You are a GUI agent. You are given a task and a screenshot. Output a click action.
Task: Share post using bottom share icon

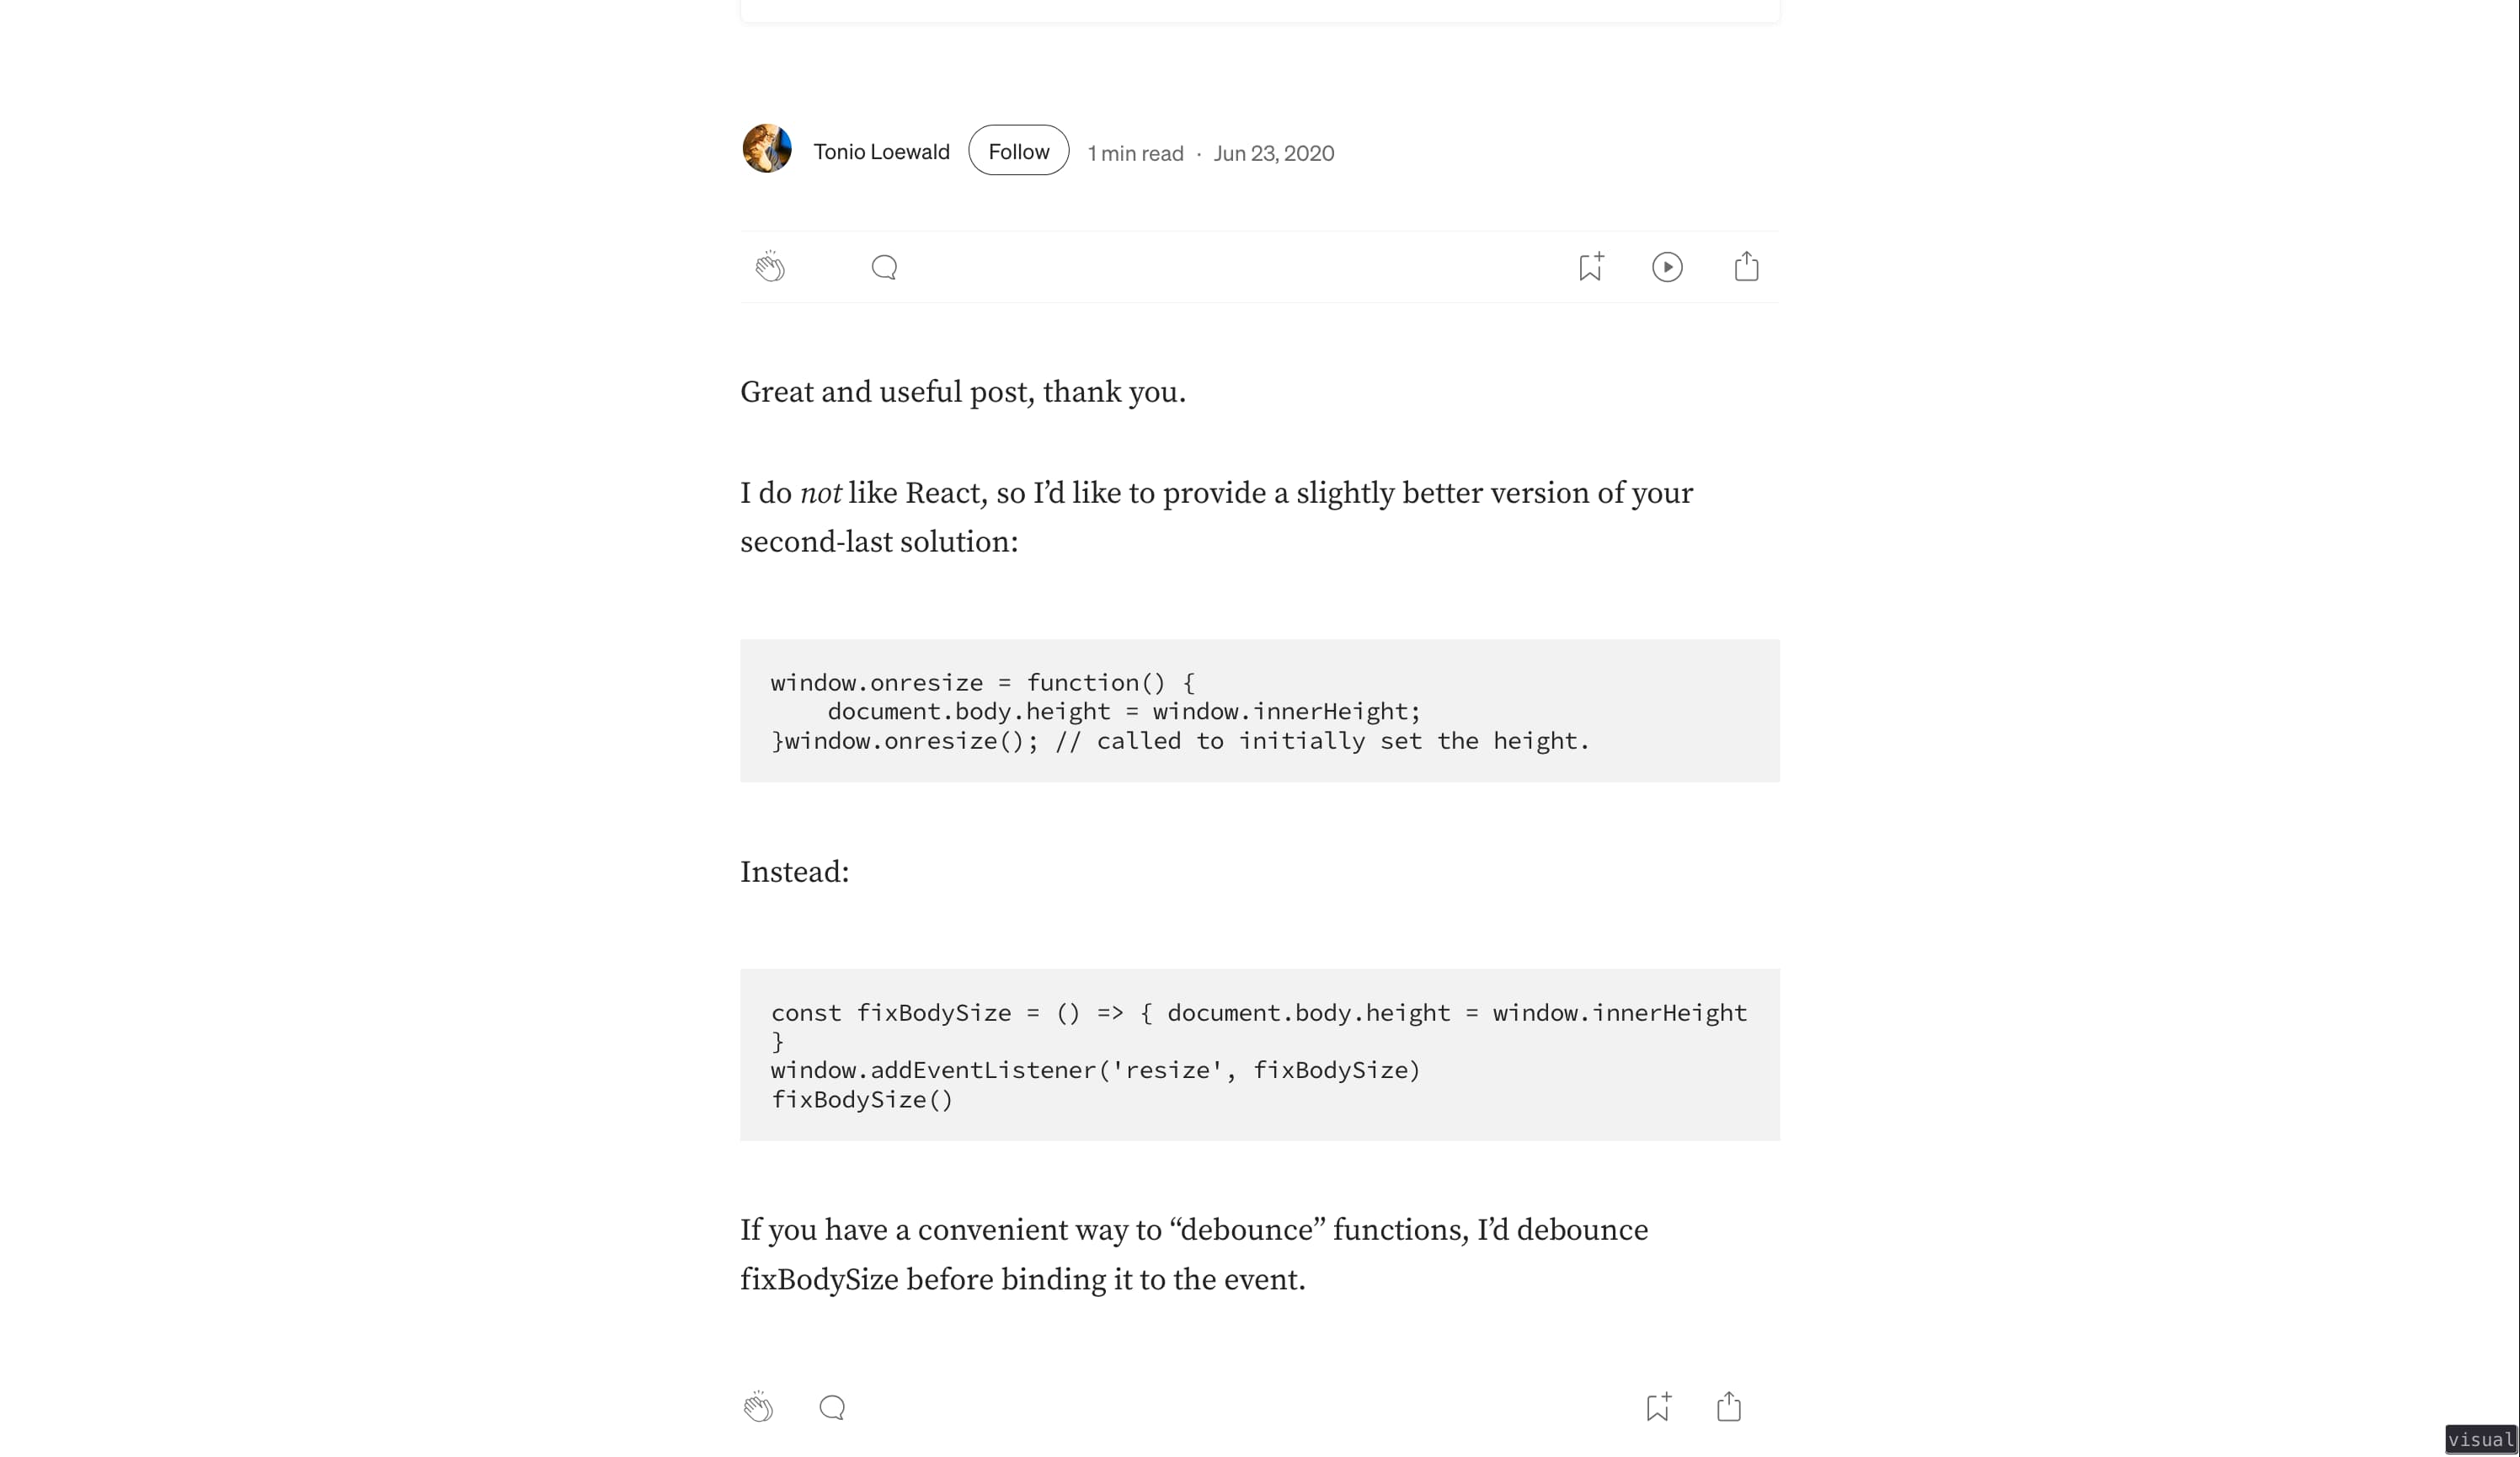tap(1729, 1406)
